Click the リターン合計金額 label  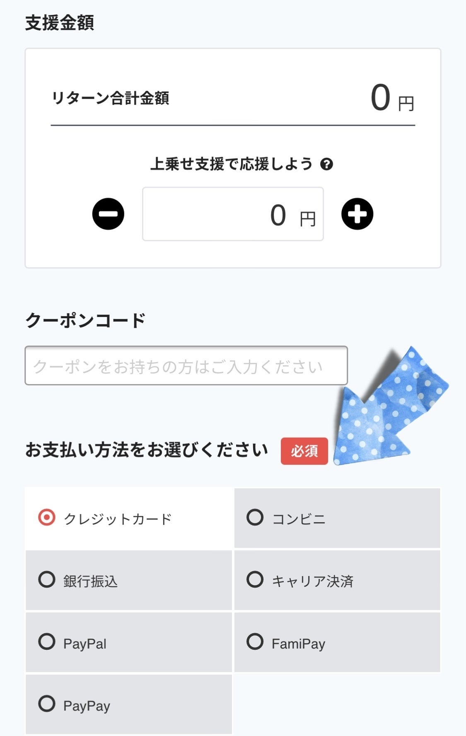(x=110, y=99)
